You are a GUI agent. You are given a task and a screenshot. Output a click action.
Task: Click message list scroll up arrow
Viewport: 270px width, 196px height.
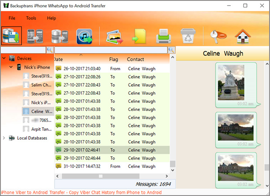point(173,57)
